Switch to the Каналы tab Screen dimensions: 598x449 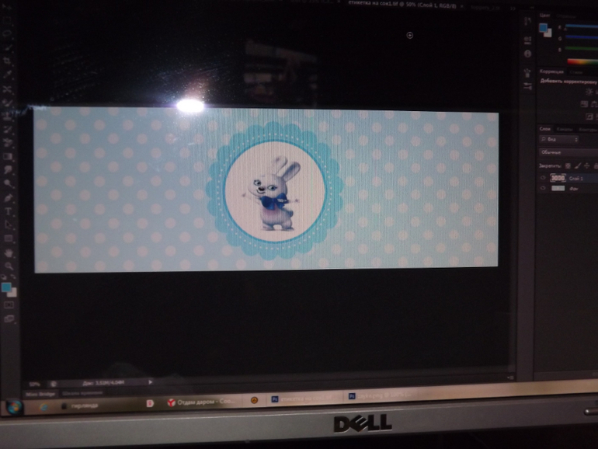(565, 128)
